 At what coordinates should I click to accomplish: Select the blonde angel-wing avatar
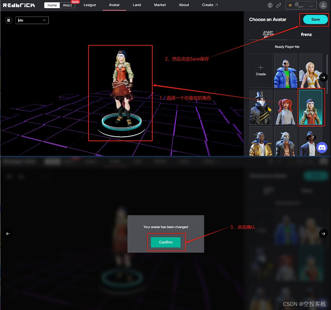311,71
